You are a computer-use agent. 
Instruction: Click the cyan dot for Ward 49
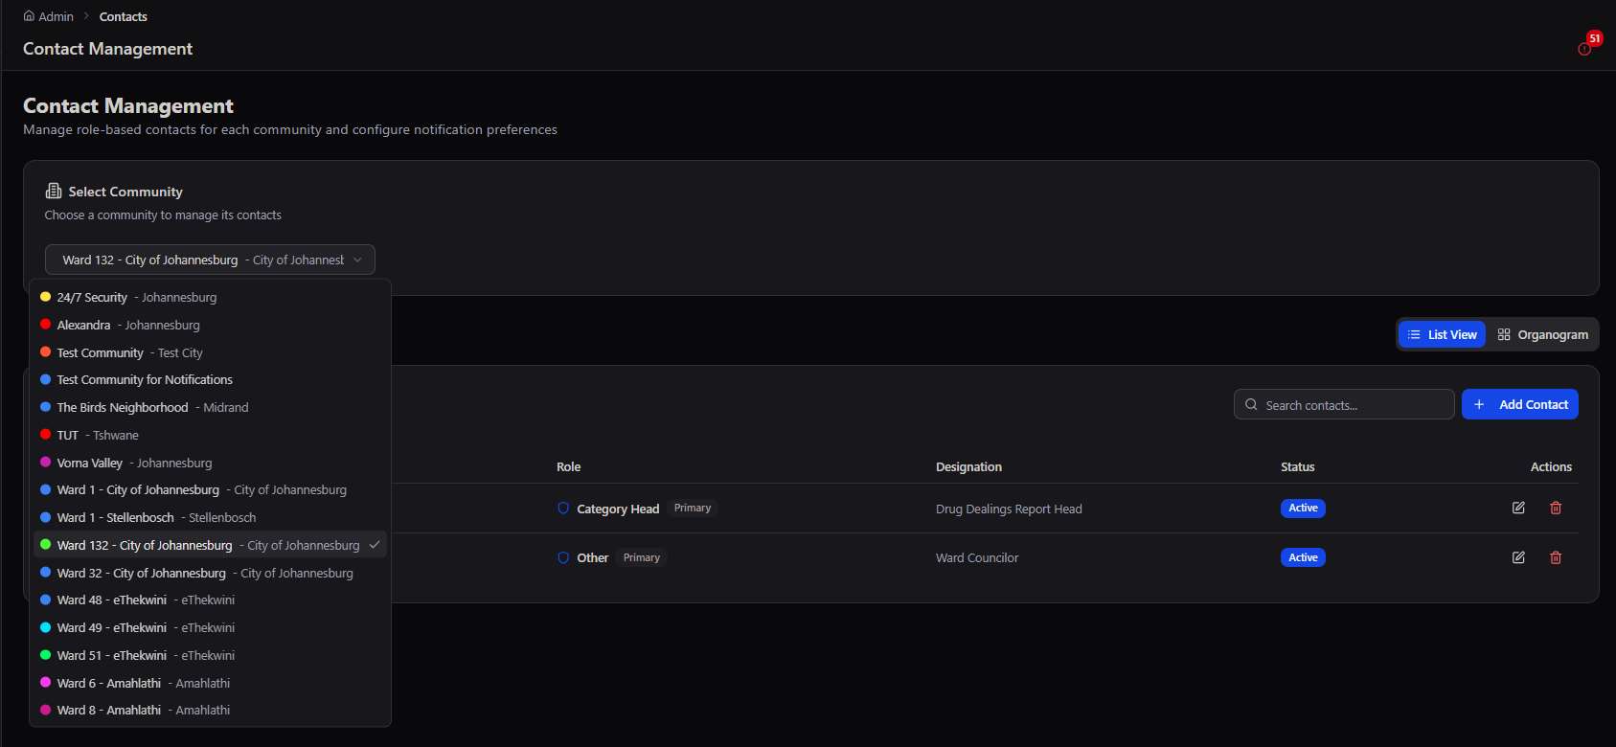pyautogui.click(x=45, y=627)
